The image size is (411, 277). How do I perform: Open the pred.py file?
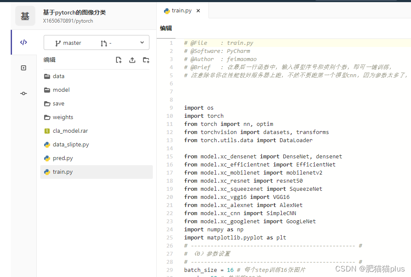(62, 158)
